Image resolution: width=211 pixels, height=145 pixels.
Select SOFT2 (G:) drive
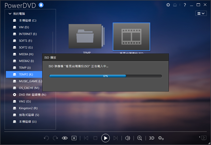point(26,47)
